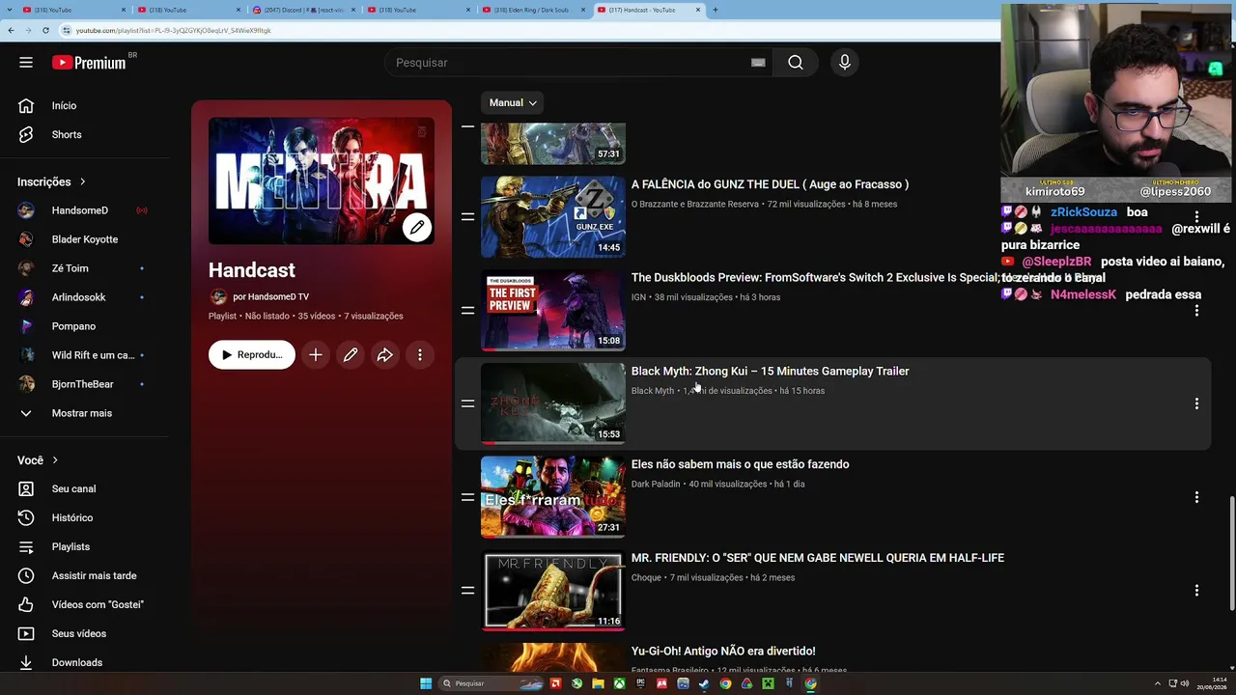Go to YouTube Premium home logo
This screenshot has width=1236, height=695.
[x=89, y=63]
